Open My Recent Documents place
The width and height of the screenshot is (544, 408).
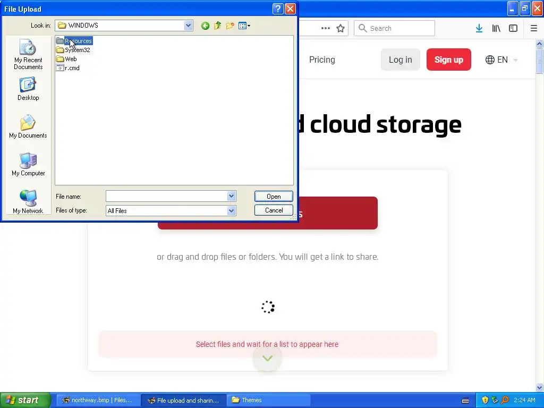point(28,55)
